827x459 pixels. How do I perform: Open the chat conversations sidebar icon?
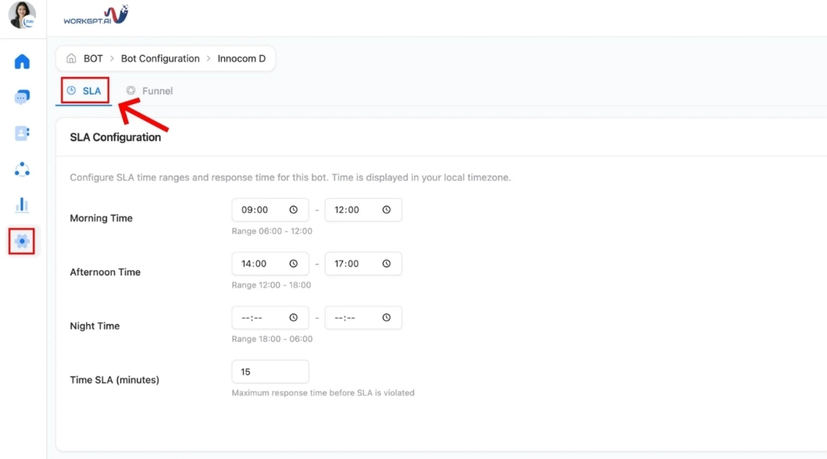pos(22,97)
